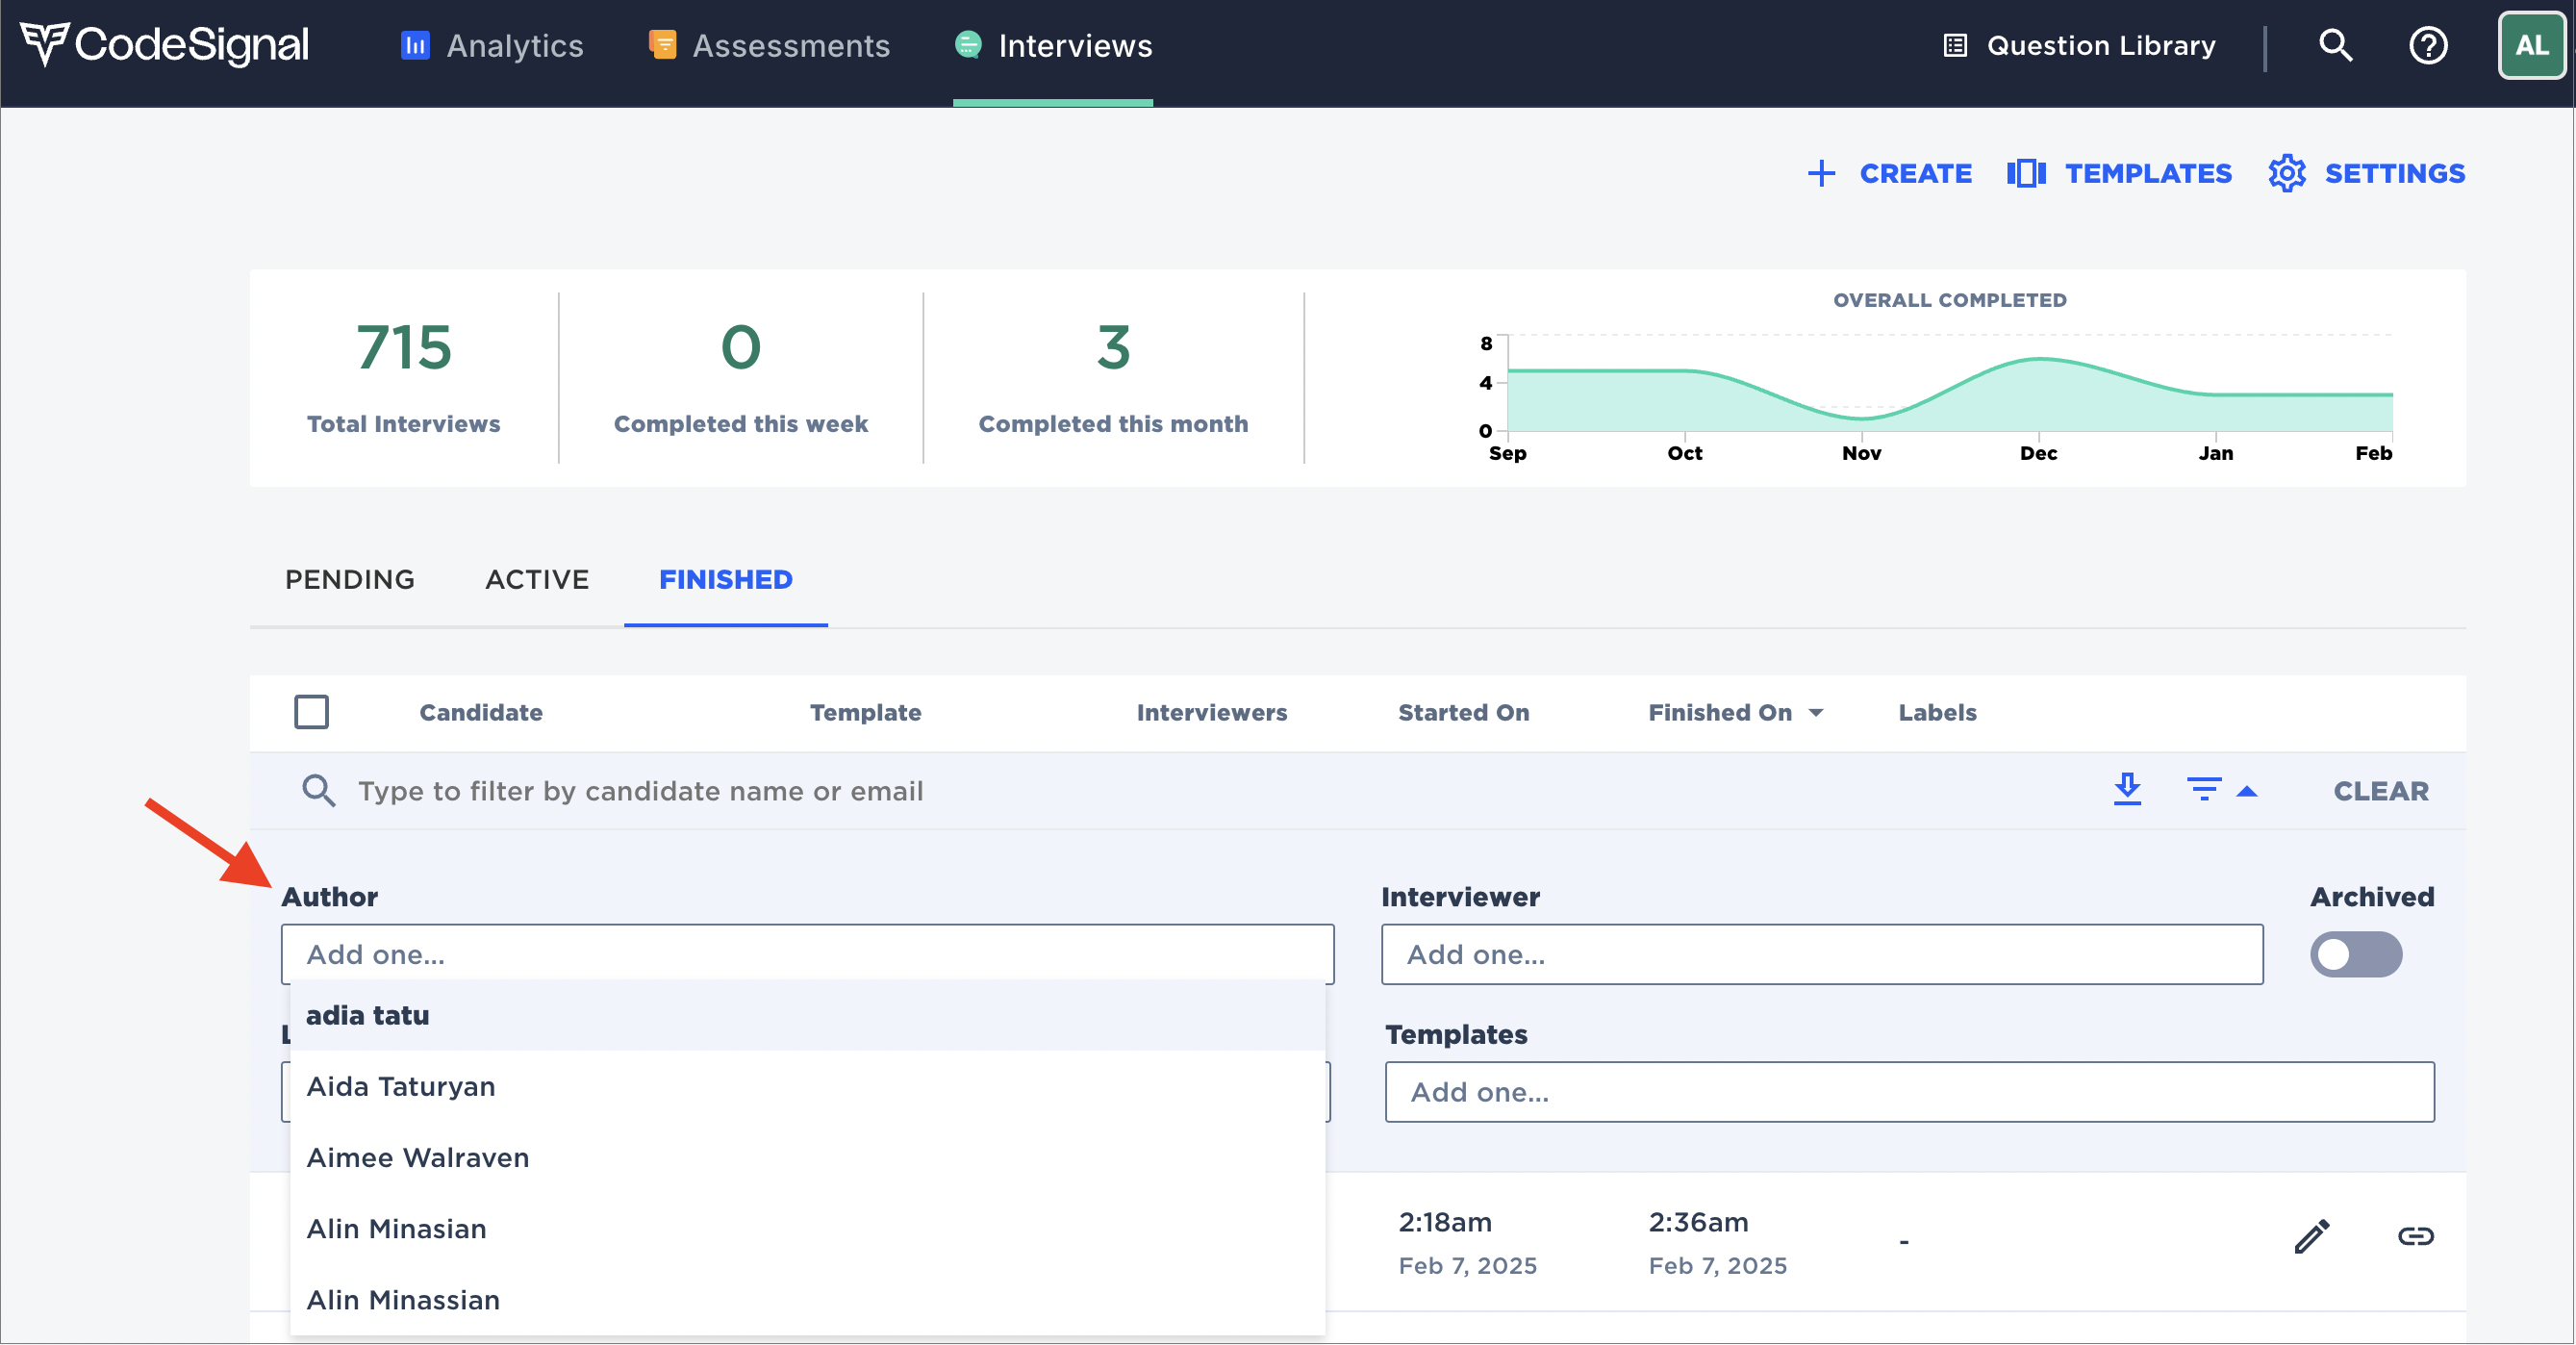Switch to the Active tab
This screenshot has width=2576, height=1345.
[x=537, y=579]
